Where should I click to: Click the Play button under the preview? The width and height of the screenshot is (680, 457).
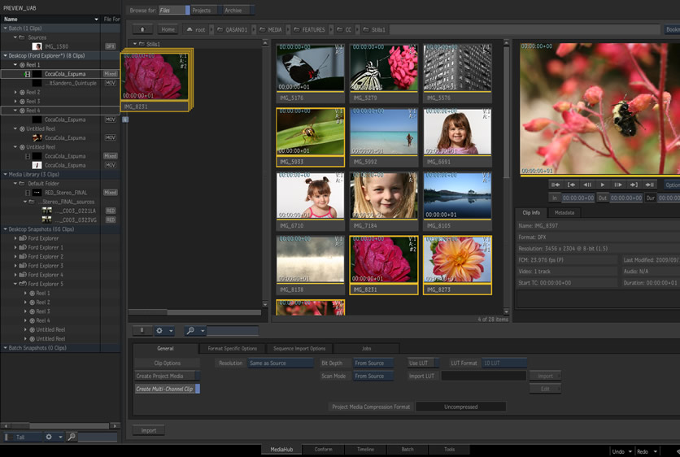point(603,185)
